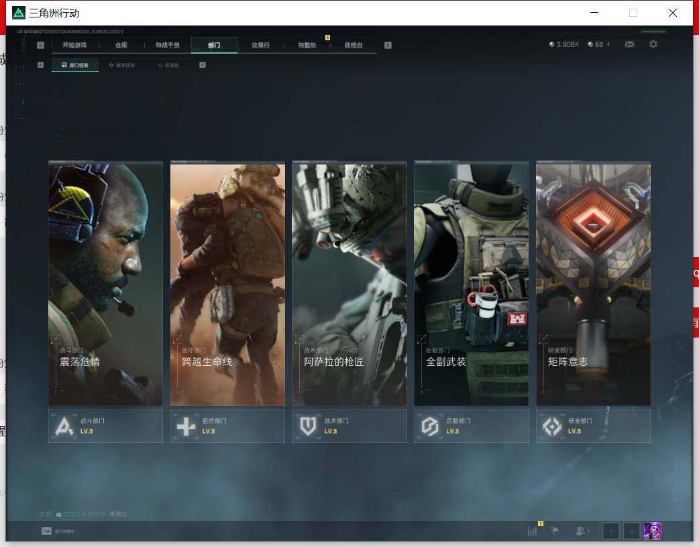Open the 阿萨拉的枪匠 tactical mission card
The width and height of the screenshot is (699, 547).
[x=349, y=284]
